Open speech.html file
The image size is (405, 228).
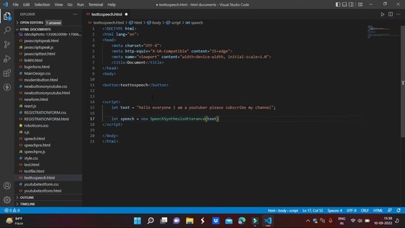pos(34,139)
